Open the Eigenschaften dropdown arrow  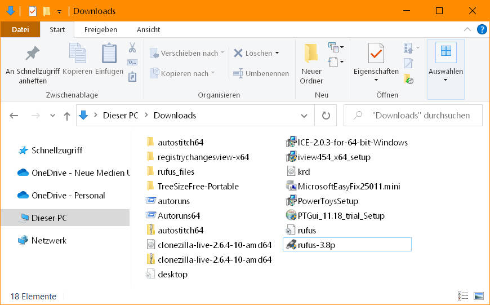[x=376, y=80]
